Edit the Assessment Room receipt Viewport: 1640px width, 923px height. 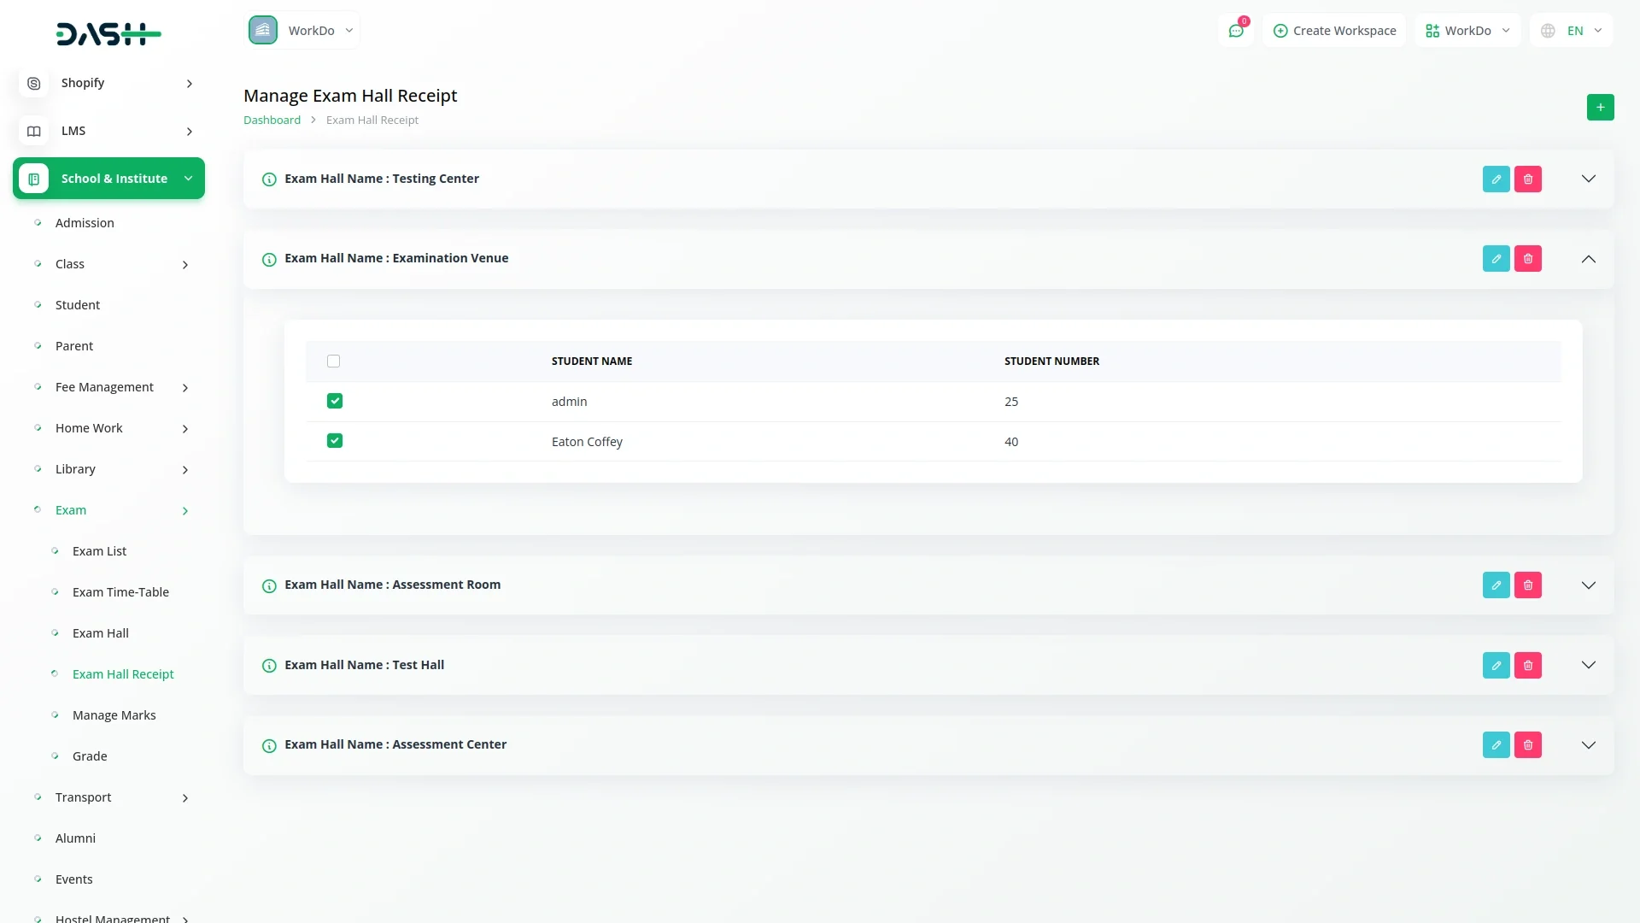(1496, 585)
